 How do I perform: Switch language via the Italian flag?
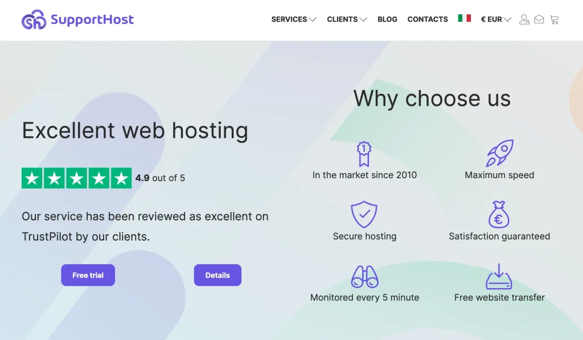(x=466, y=18)
